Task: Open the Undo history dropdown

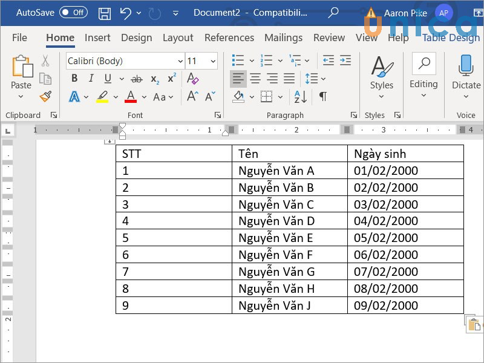Action: 139,13
